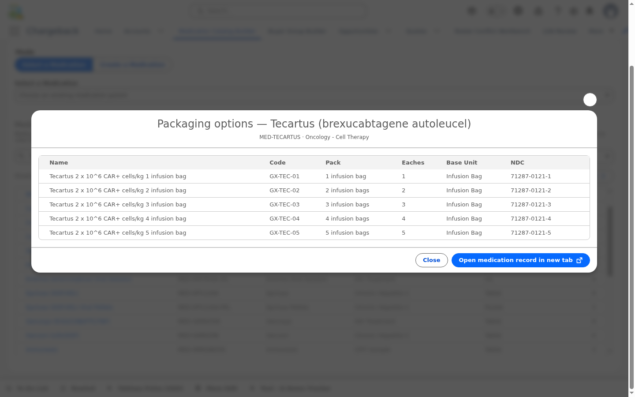
Task: Click the Name column header
Action: click(59, 163)
